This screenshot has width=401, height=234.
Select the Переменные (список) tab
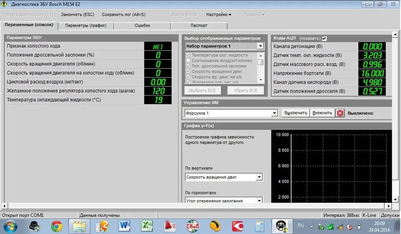click(29, 25)
